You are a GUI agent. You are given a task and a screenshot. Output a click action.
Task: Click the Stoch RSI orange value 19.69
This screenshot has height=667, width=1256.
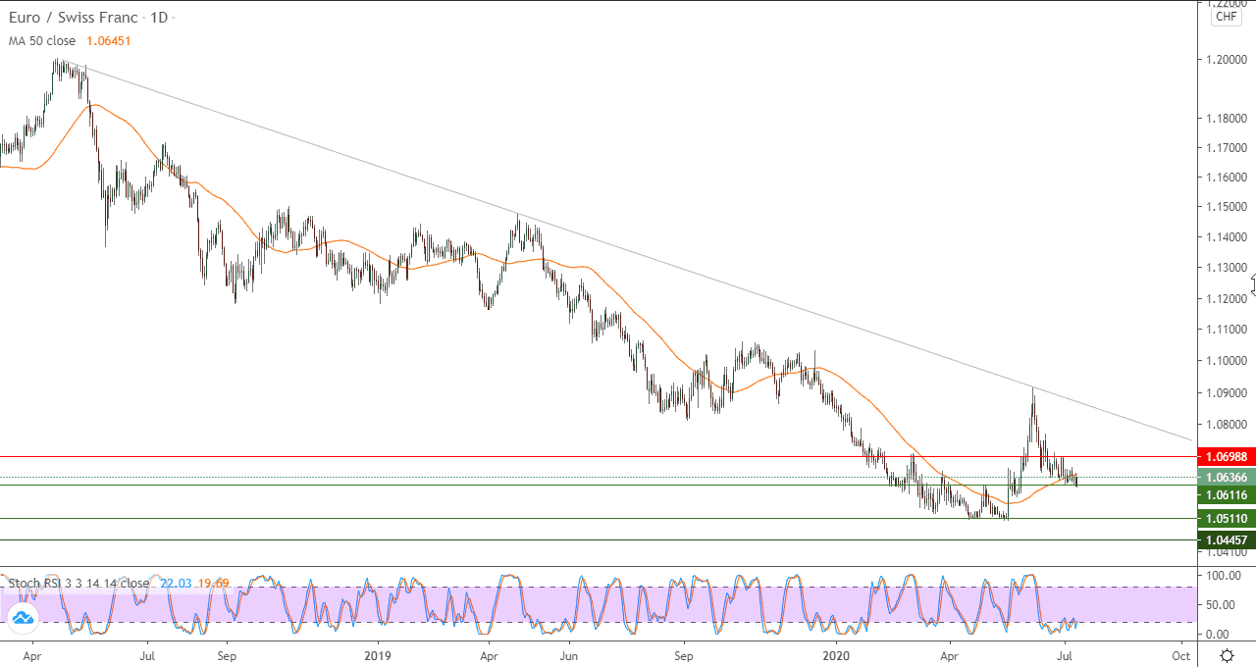click(213, 584)
